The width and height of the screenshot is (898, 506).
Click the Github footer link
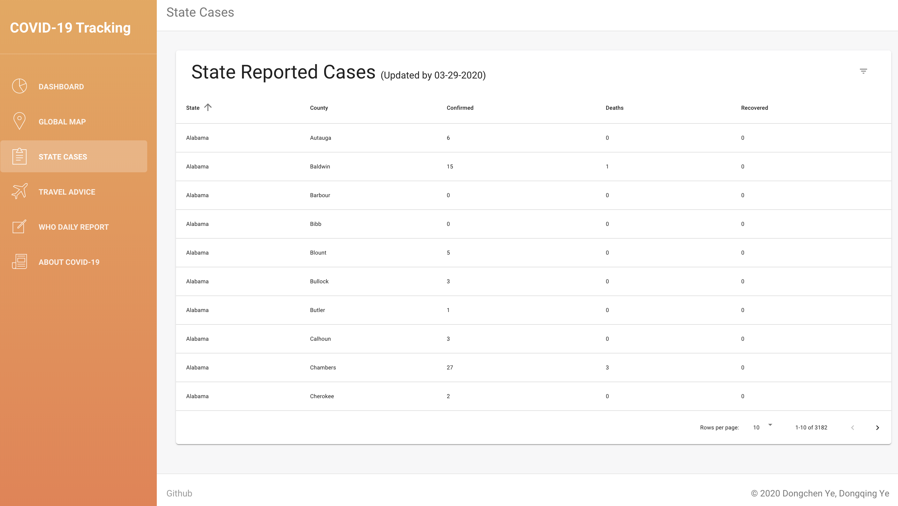179,493
